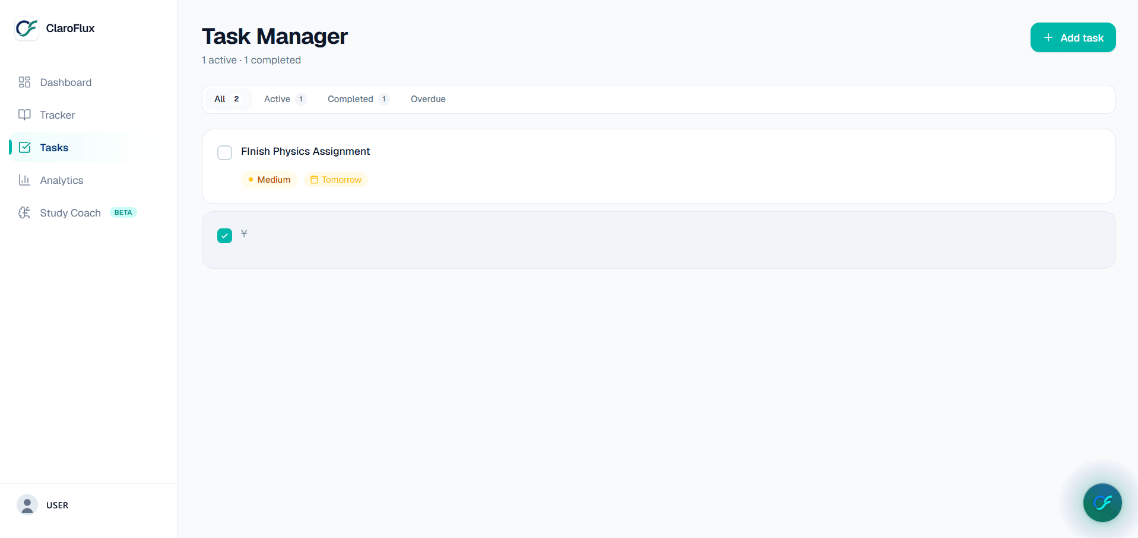Open Study Coach in the sidebar
Viewport: 1138px width, 538px height.
[x=85, y=213]
